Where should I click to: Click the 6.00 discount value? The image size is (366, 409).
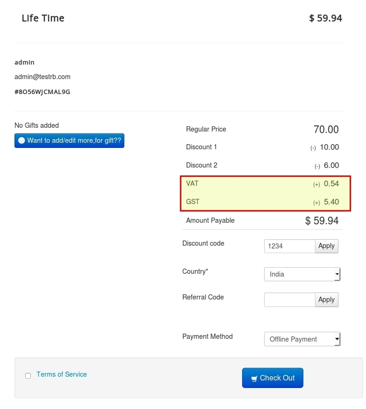coord(331,165)
